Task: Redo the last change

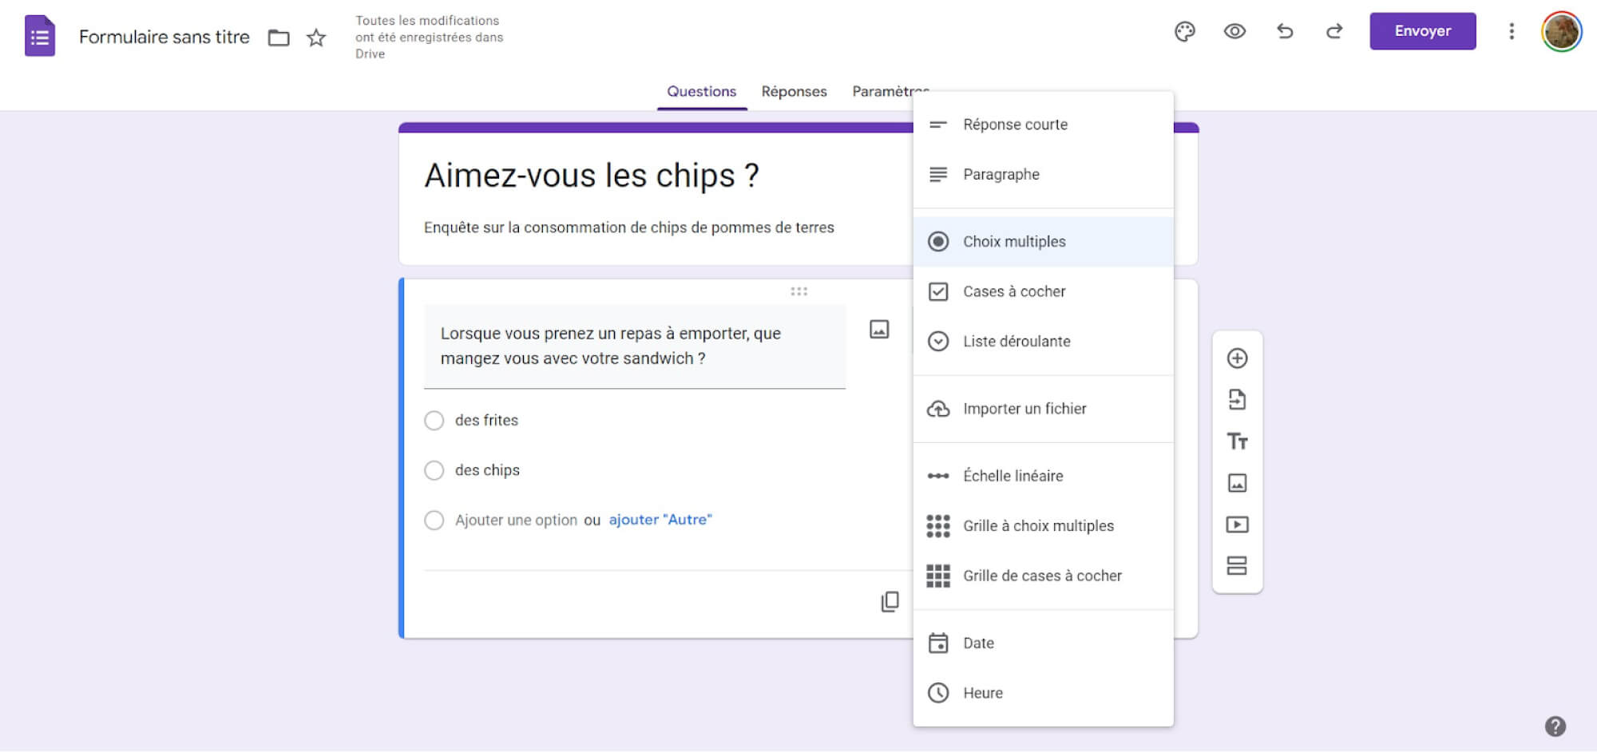Action: click(1333, 31)
